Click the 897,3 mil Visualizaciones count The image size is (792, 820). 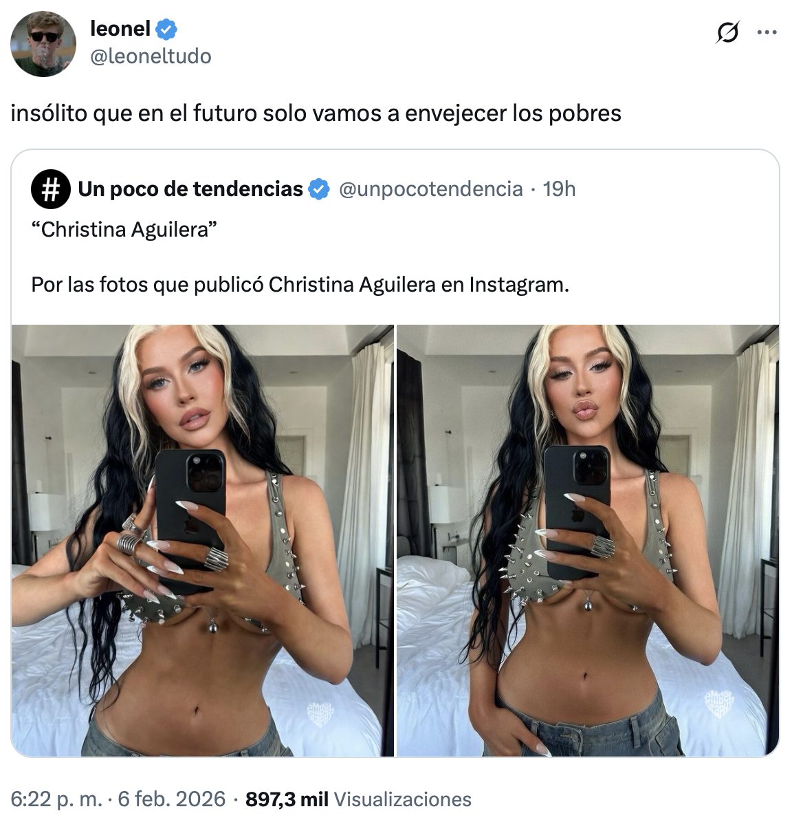(358, 799)
